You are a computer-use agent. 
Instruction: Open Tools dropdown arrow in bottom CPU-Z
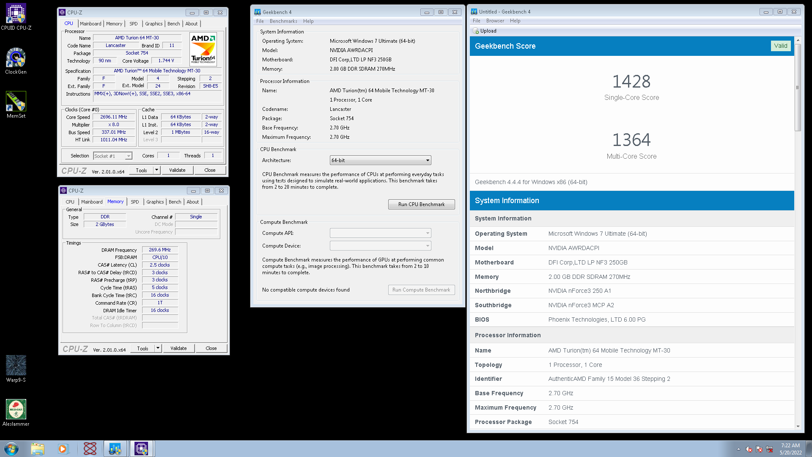(158, 348)
